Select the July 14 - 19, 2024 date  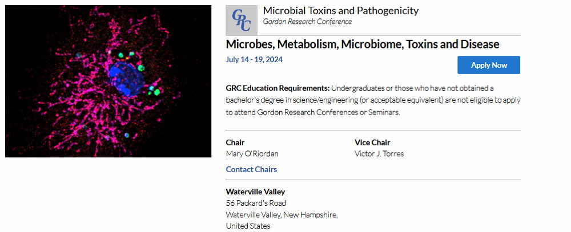pyautogui.click(x=254, y=60)
